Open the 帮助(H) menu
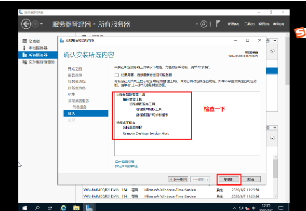This screenshot has width=306, height=211. coord(278,24)
